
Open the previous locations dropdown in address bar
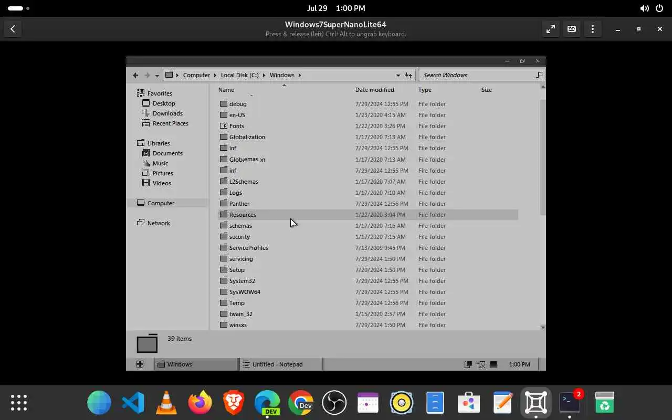point(398,75)
